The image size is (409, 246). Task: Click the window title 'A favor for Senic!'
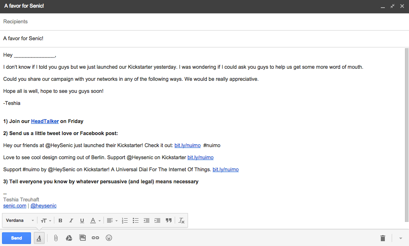tap(24, 6)
